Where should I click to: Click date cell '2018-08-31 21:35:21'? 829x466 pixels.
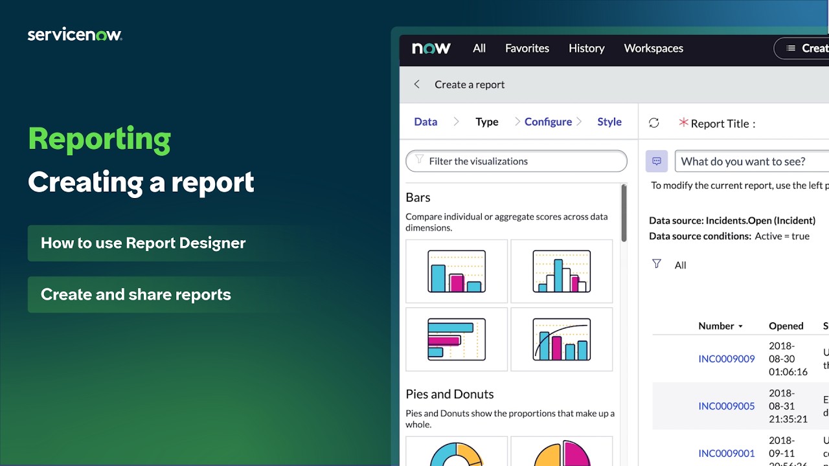pyautogui.click(x=788, y=406)
